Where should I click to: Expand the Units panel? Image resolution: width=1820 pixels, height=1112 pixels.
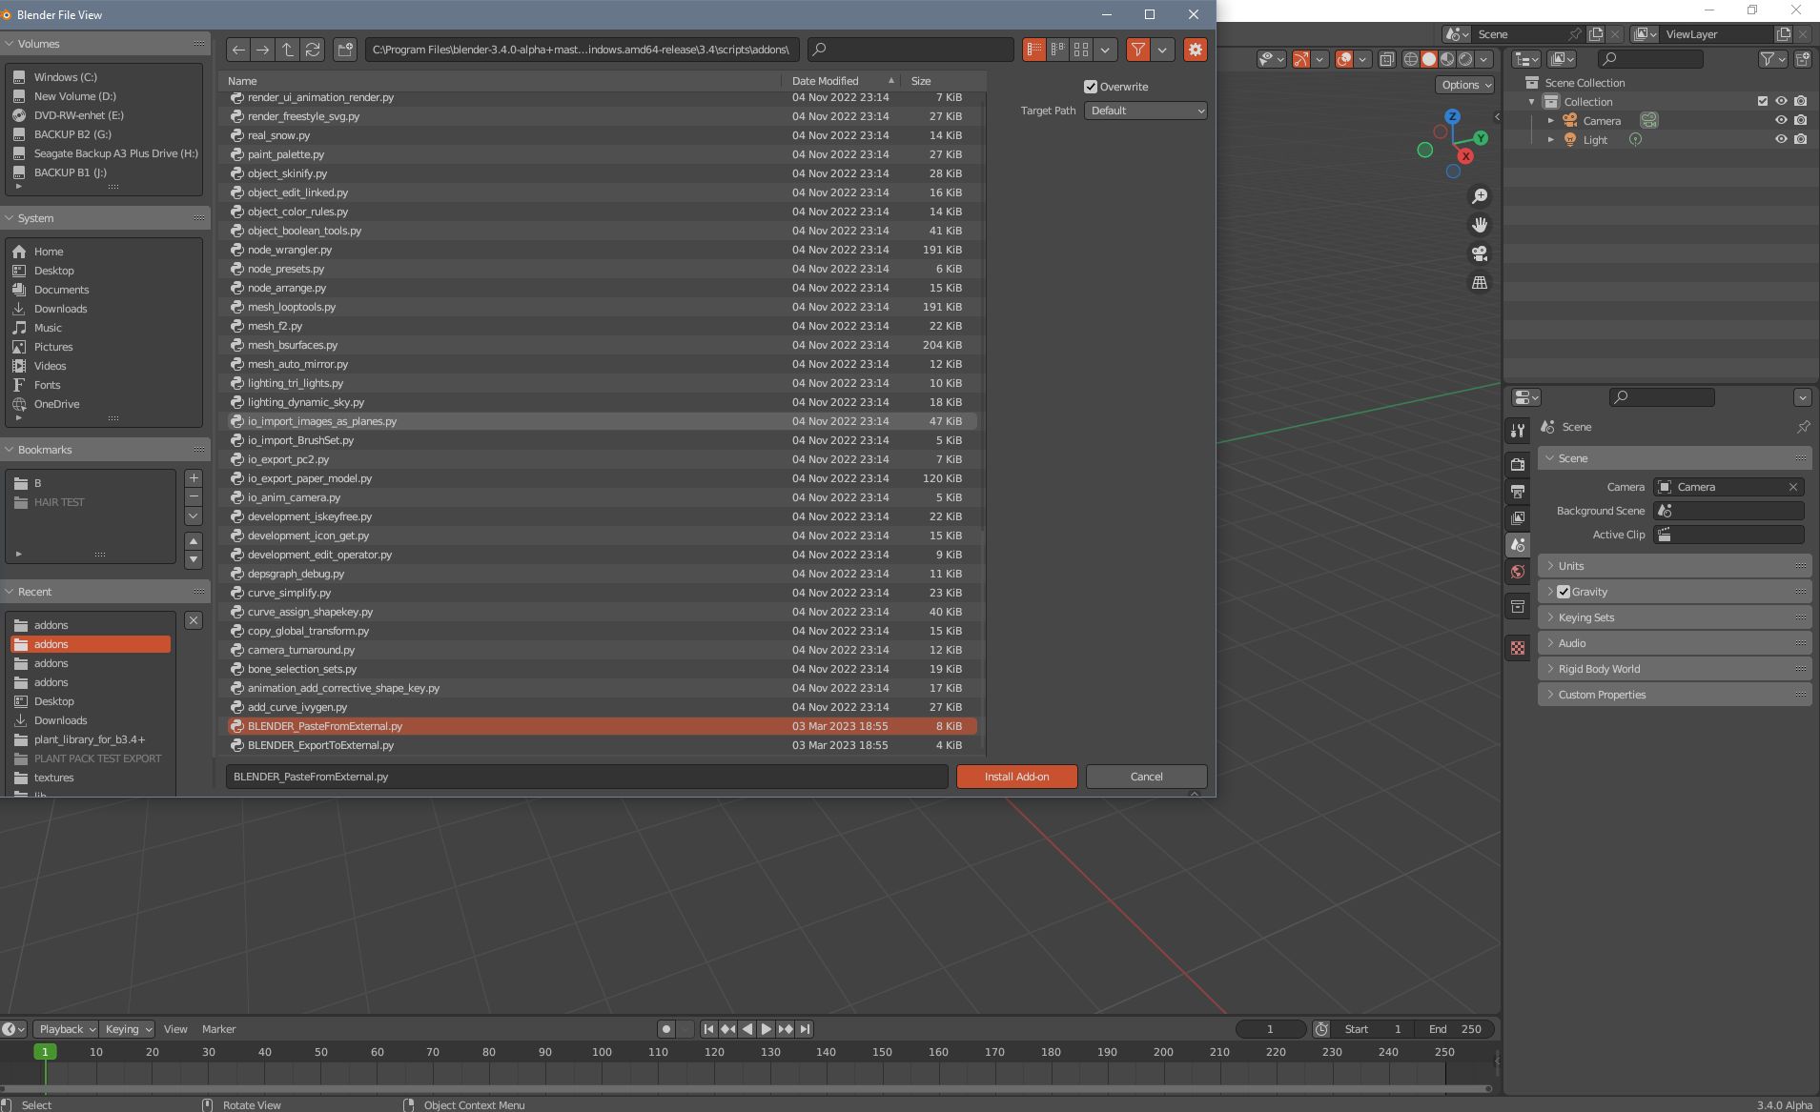tap(1674, 566)
